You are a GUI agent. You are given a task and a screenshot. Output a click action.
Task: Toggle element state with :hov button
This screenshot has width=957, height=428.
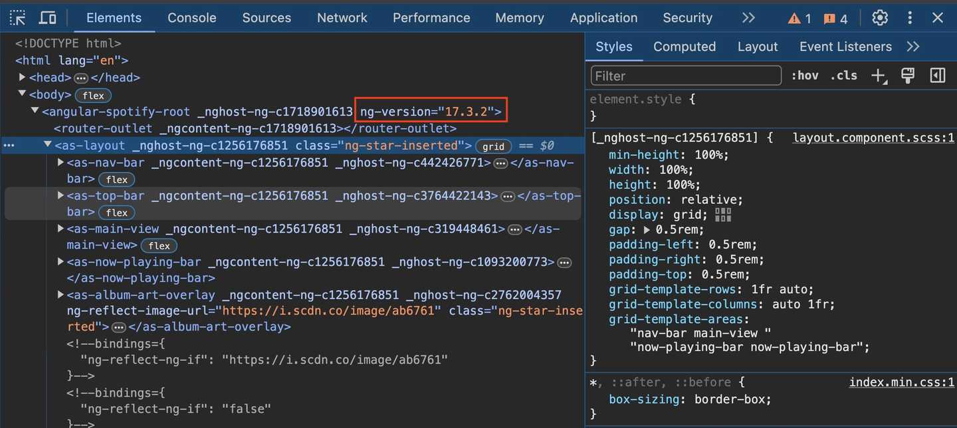[x=805, y=75]
